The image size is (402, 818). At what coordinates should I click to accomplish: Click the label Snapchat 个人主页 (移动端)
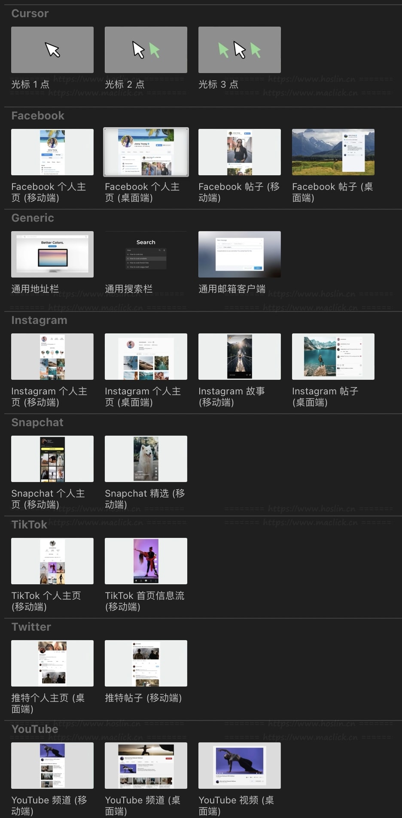48,499
